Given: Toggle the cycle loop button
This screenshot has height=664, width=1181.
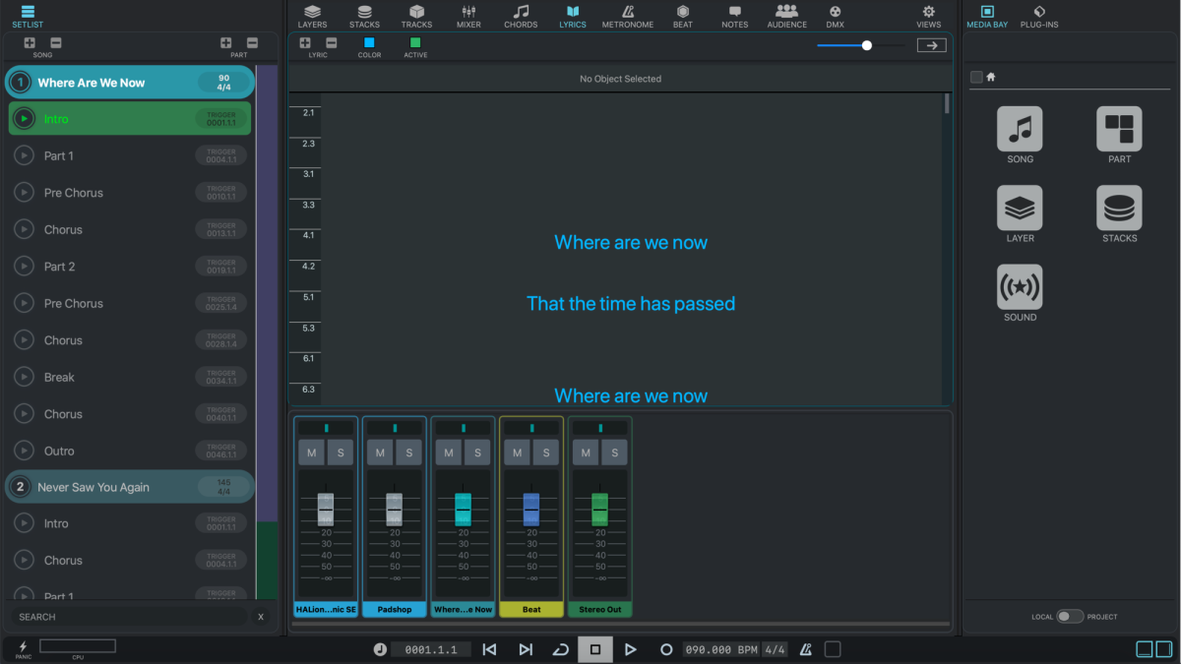Looking at the screenshot, I should pyautogui.click(x=560, y=649).
